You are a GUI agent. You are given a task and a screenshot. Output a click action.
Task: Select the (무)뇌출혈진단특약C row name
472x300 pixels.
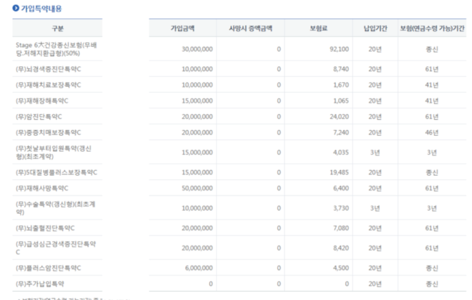45,228
